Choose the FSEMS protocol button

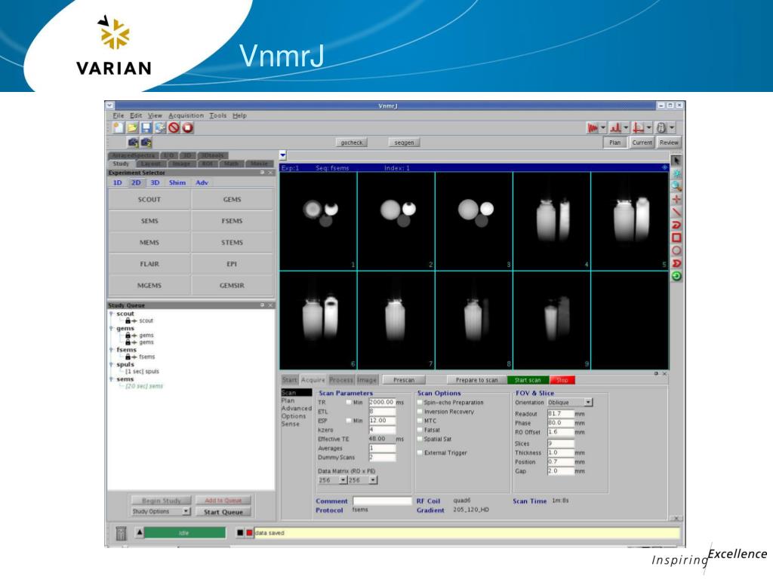[x=232, y=221]
